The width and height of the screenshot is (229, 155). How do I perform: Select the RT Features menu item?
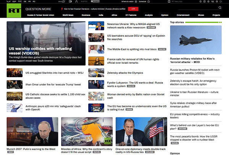(x=130, y=15)
